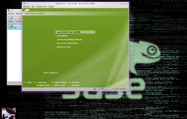Open the F3 Video Mode option

59,82
